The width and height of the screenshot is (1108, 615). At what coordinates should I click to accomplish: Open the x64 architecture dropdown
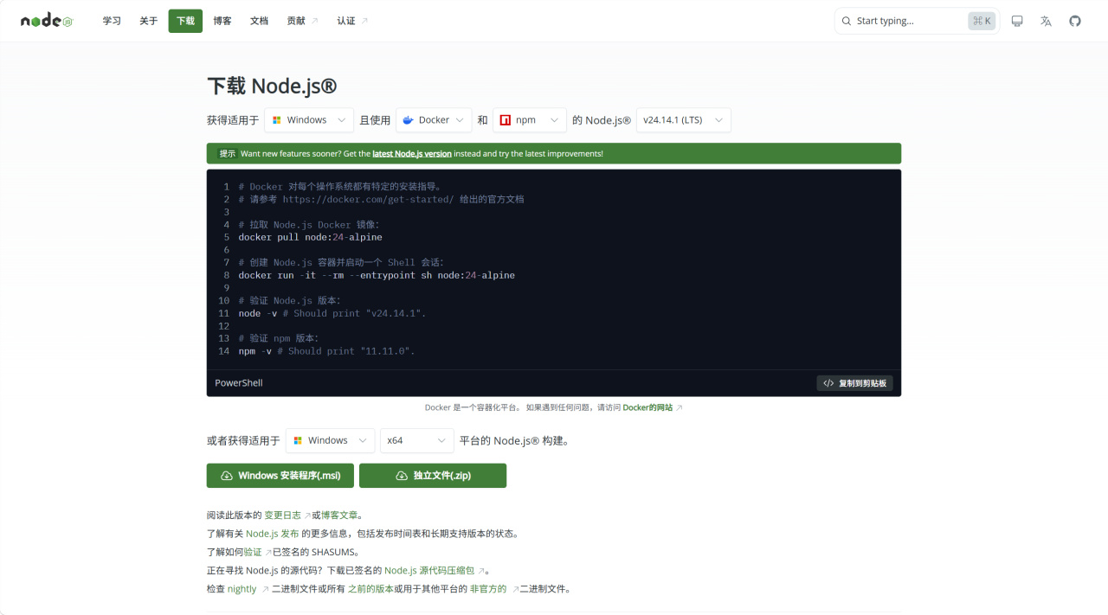(417, 440)
